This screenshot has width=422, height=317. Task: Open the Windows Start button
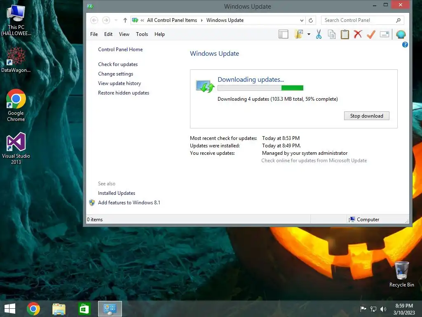[10, 309]
